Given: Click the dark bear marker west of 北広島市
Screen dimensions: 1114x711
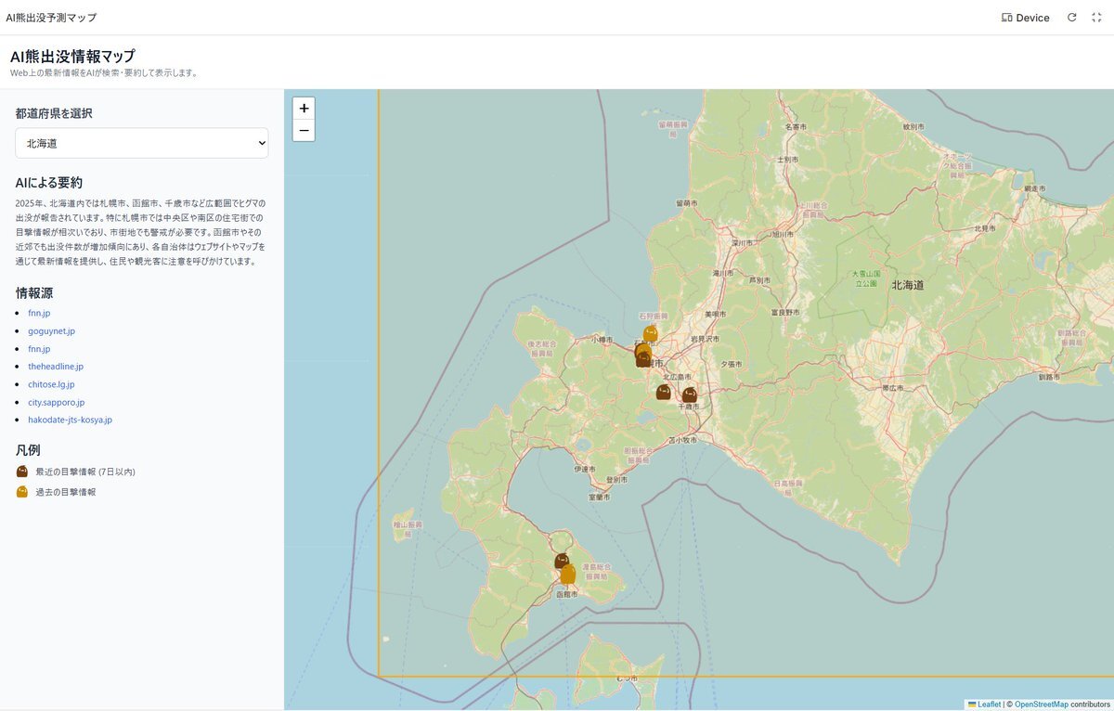Looking at the screenshot, I should point(663,393).
